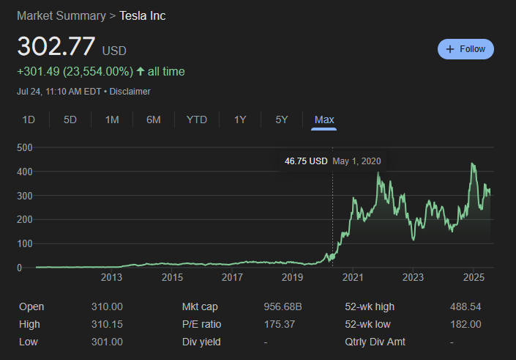This screenshot has width=516, height=360.
Task: Select the 1D time range tab
Action: click(x=29, y=120)
